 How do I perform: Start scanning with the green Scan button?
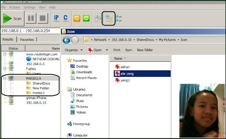[x=12, y=18]
